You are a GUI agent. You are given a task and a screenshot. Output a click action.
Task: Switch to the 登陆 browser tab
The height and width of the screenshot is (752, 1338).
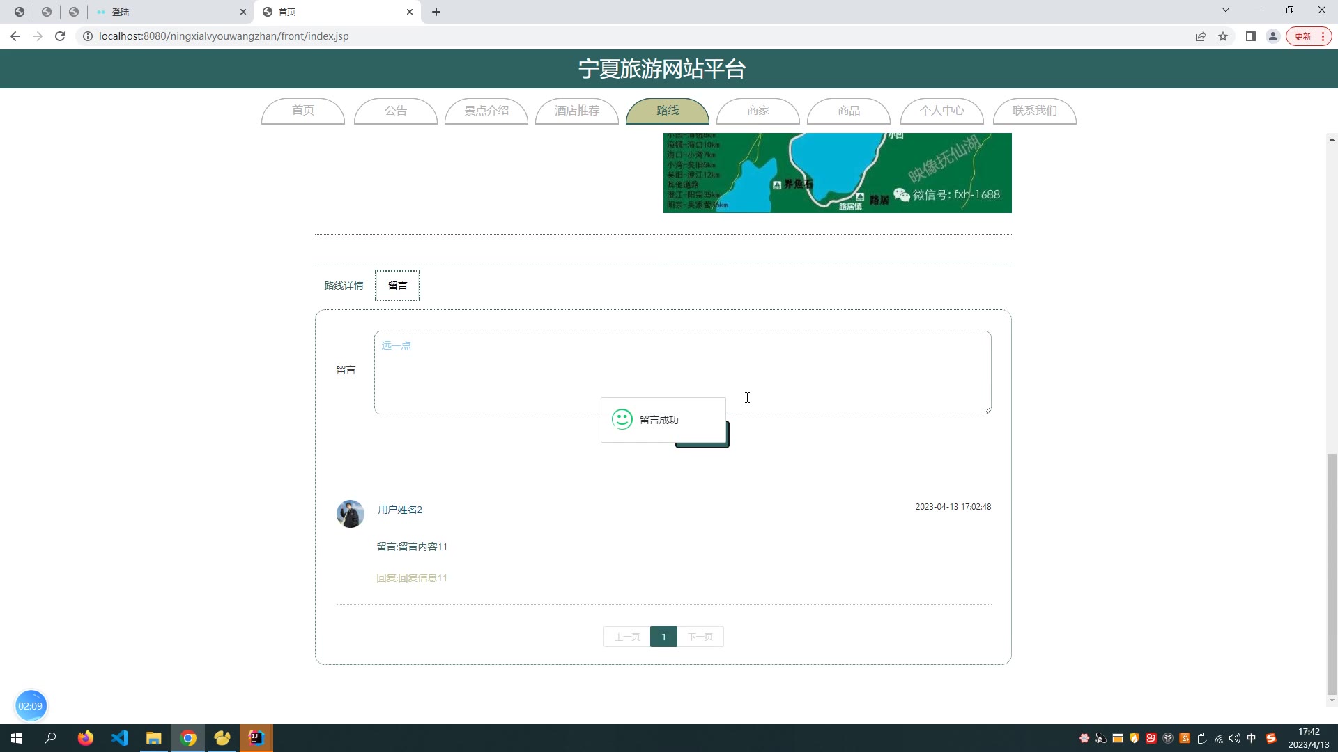click(x=171, y=12)
